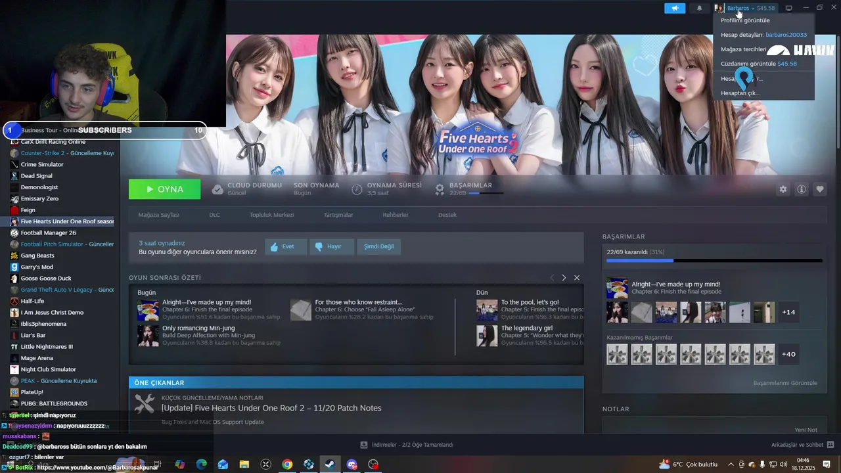Viewport: 841px width, 473px height.
Task: Open Google Chrome from the taskbar
Action: (287, 464)
